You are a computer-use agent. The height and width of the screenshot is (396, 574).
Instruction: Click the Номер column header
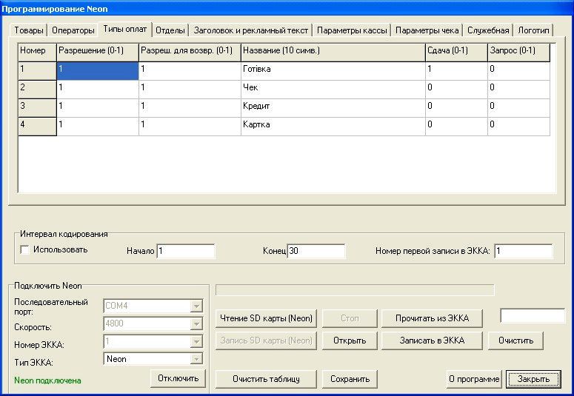(37, 53)
